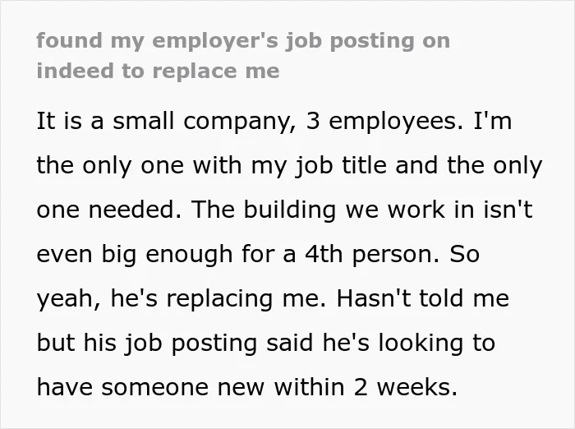This screenshot has width=575, height=429.
Task: Click the words "he's looking to"
Action: (409, 344)
